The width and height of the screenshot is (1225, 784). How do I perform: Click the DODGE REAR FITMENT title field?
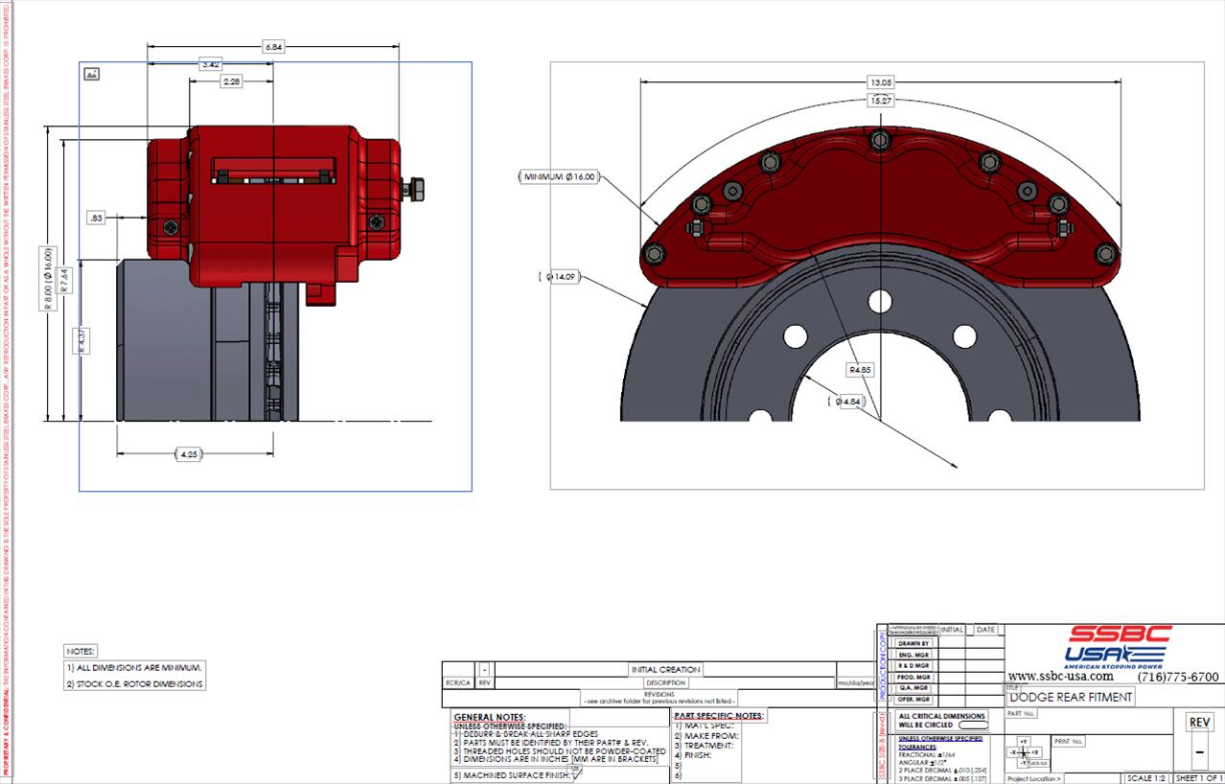coord(1072,698)
